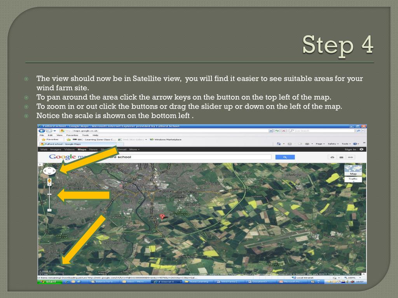Viewport: 398px width, 298px height.
Task: Click the Google Maps email icon
Action: point(341,158)
